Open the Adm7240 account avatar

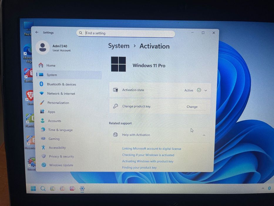click(x=43, y=47)
